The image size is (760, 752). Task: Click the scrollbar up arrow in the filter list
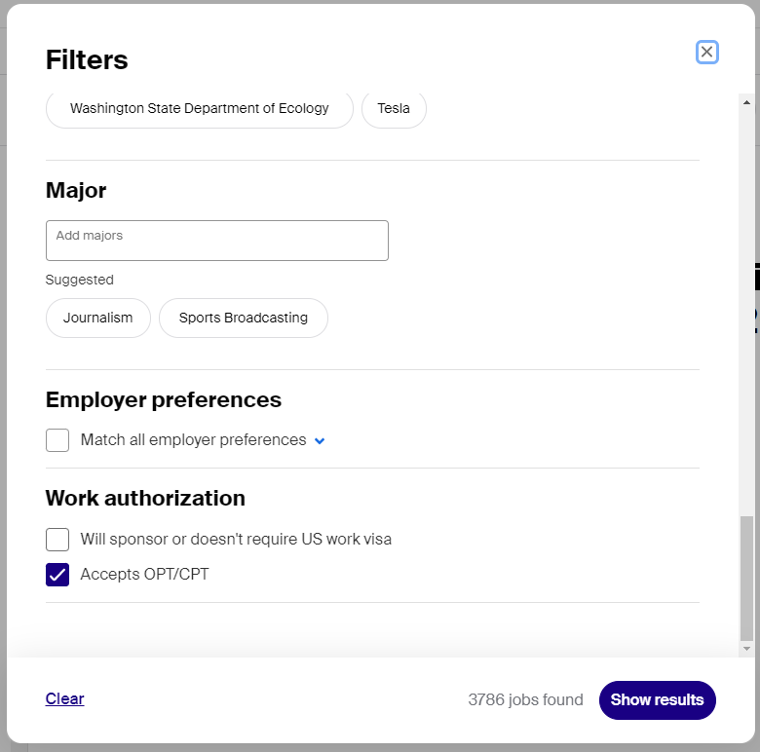click(x=746, y=102)
